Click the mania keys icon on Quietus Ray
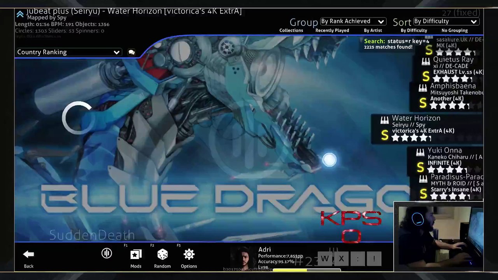Screen dimensions: 498x280 [426, 61]
